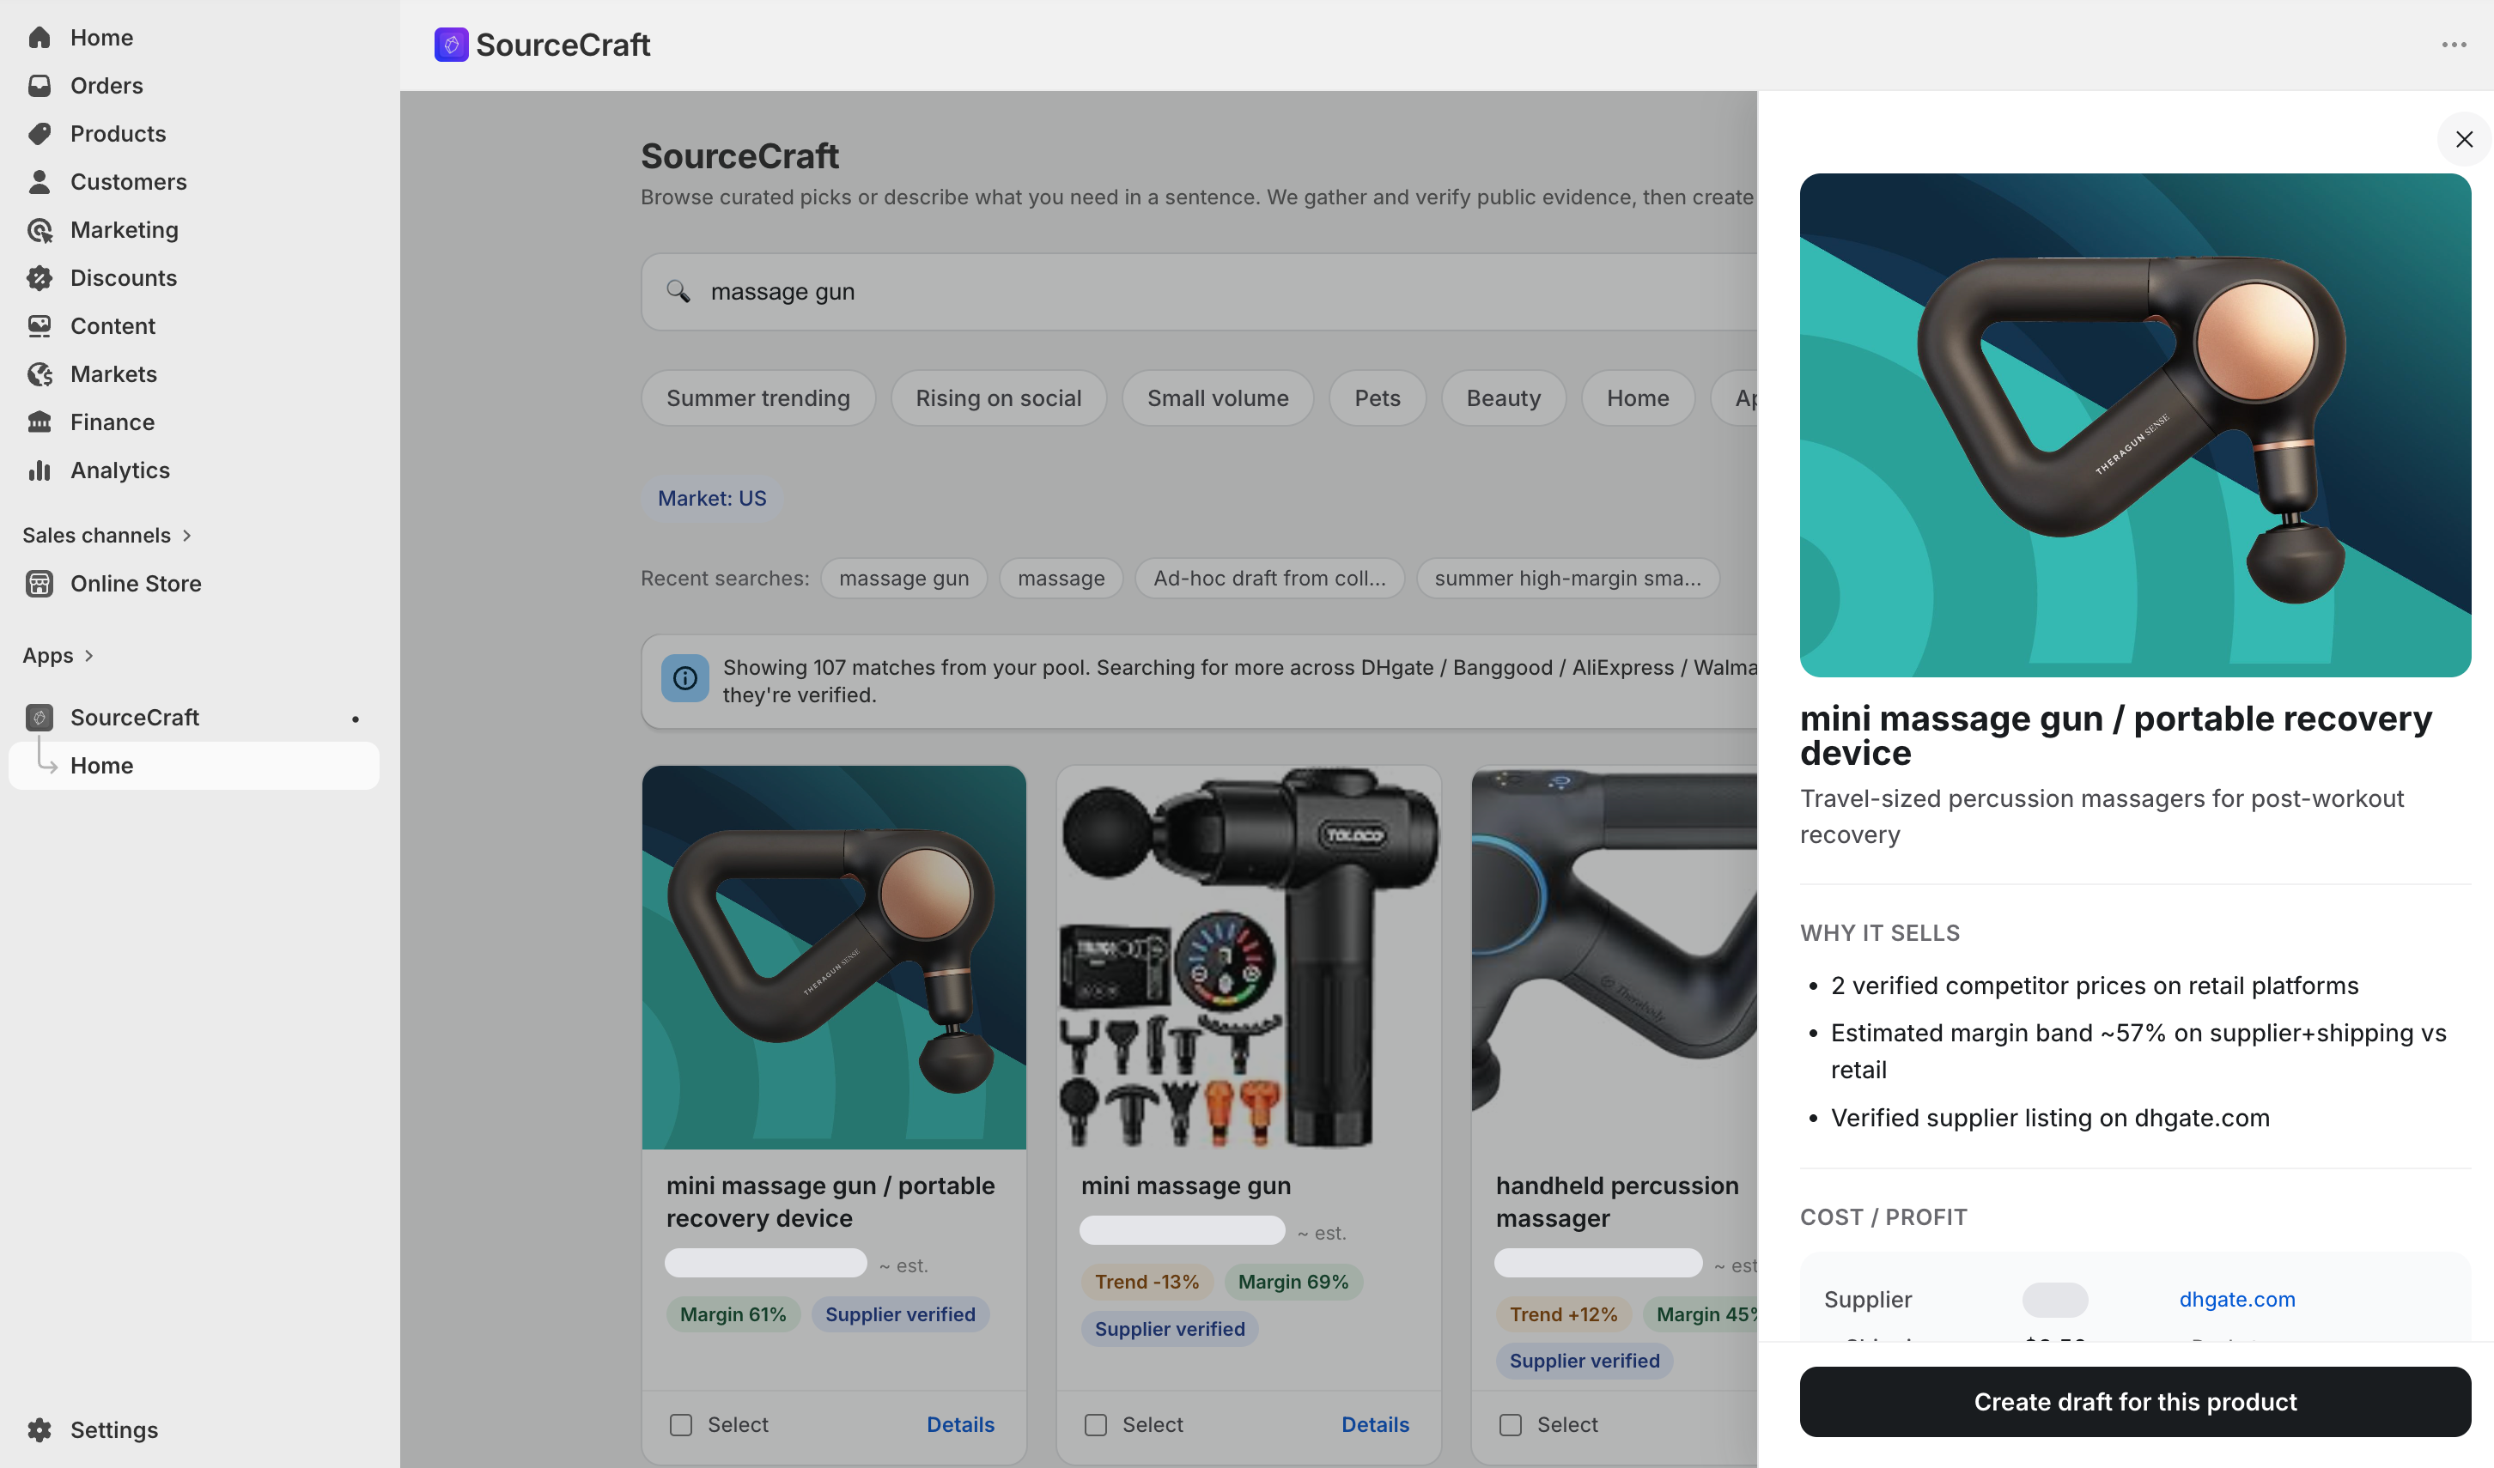The width and height of the screenshot is (2494, 1468).
Task: Click large product image in details panel
Action: 2135,424
